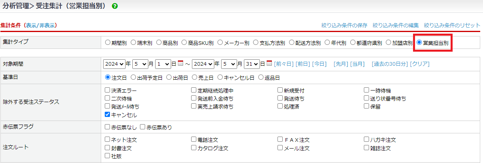483x163 pixels.
Task: Select the 営業担当別 aggregation type
Action: [419, 42]
